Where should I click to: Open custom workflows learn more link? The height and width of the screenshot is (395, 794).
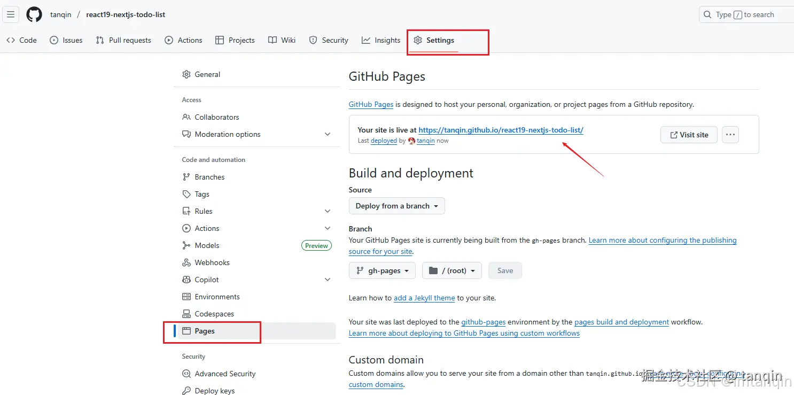(x=464, y=333)
